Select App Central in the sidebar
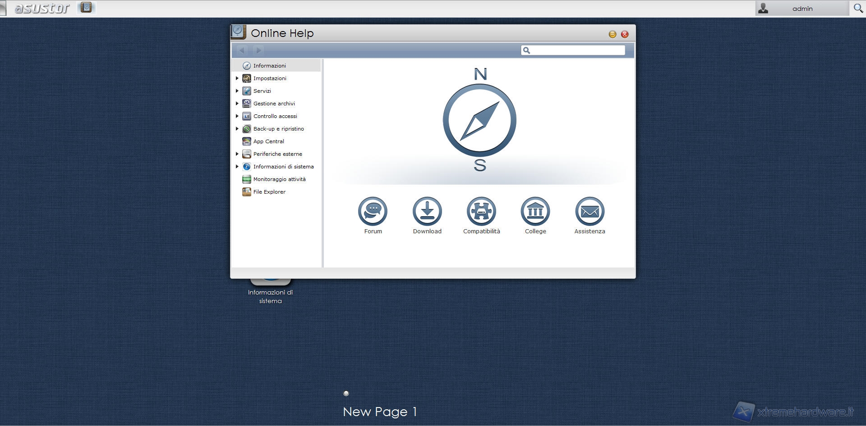Viewport: 866px width, 426px height. point(268,141)
